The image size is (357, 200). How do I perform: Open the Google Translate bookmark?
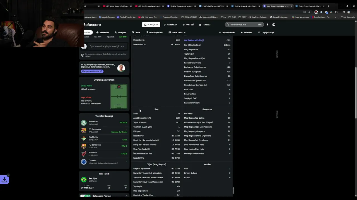point(107,17)
